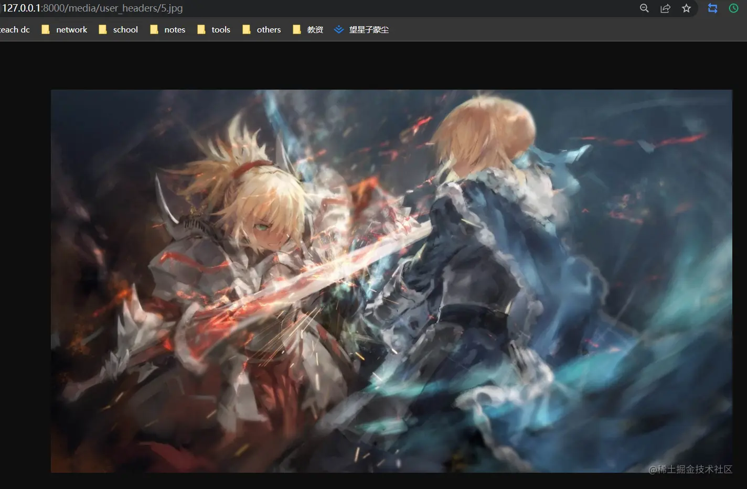Click the notes folder icon
Screen dimensions: 747x489
coord(154,30)
